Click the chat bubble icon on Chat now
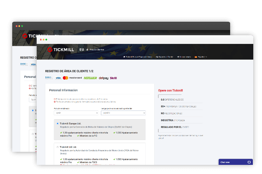 pos(249,162)
